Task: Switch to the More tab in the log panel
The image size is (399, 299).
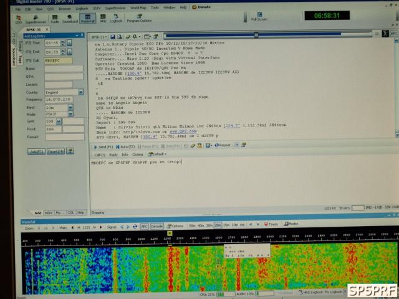Action: pos(49,213)
